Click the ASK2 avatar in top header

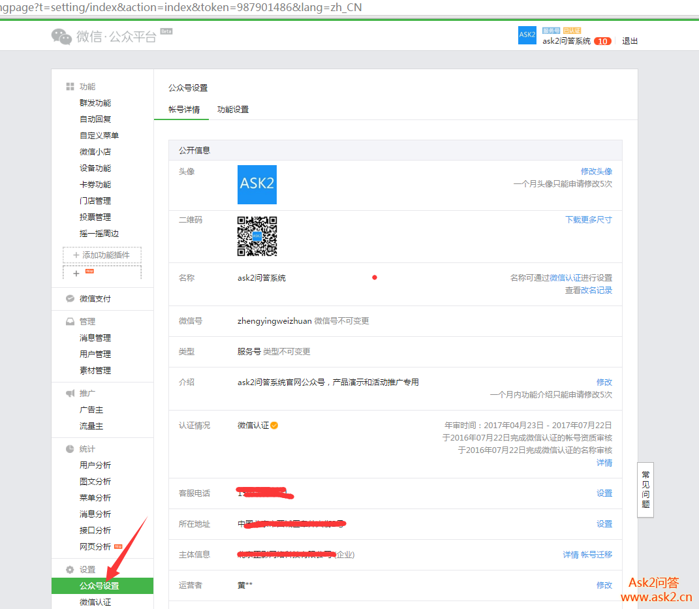coord(527,35)
